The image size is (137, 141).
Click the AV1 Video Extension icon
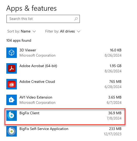click(12, 100)
